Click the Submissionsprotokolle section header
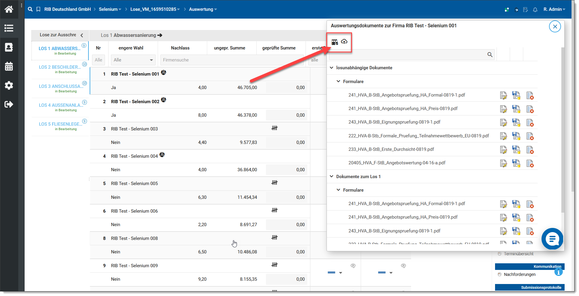The width and height of the screenshot is (579, 296). 530,287
